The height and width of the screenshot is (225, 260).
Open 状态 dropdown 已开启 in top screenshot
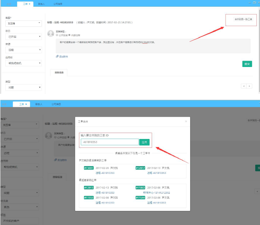pos(24,37)
